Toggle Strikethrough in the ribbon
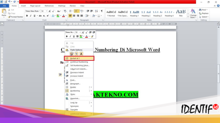Image resolution: width=220 pixels, height=123 pixels. click(40, 16)
